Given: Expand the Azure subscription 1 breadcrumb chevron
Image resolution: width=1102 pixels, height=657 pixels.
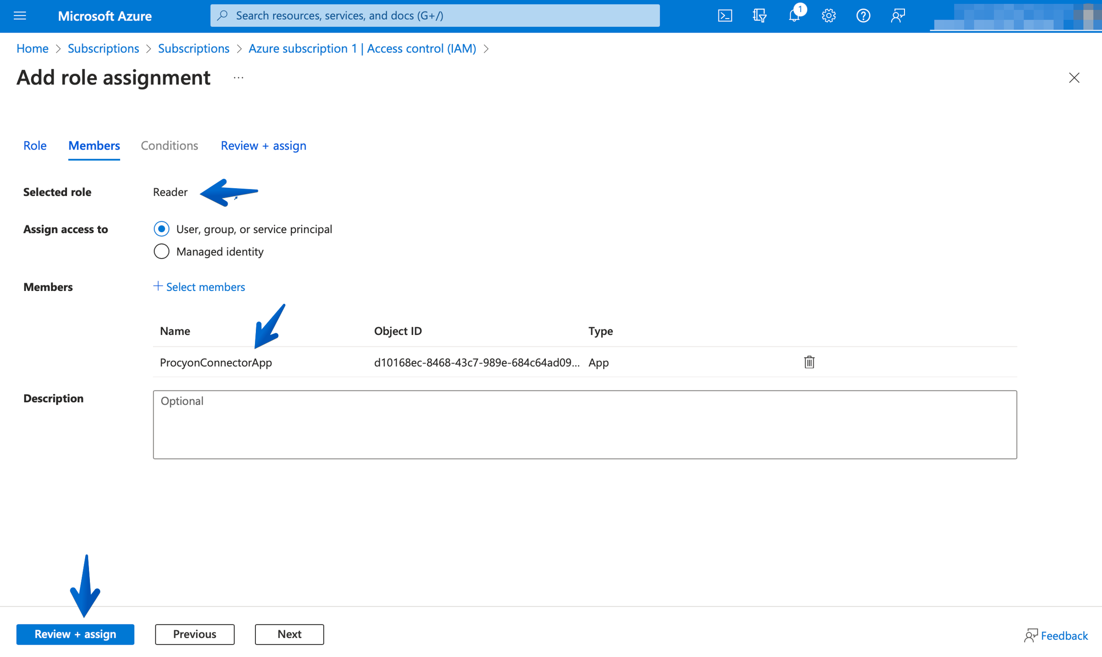Looking at the screenshot, I should (x=487, y=48).
